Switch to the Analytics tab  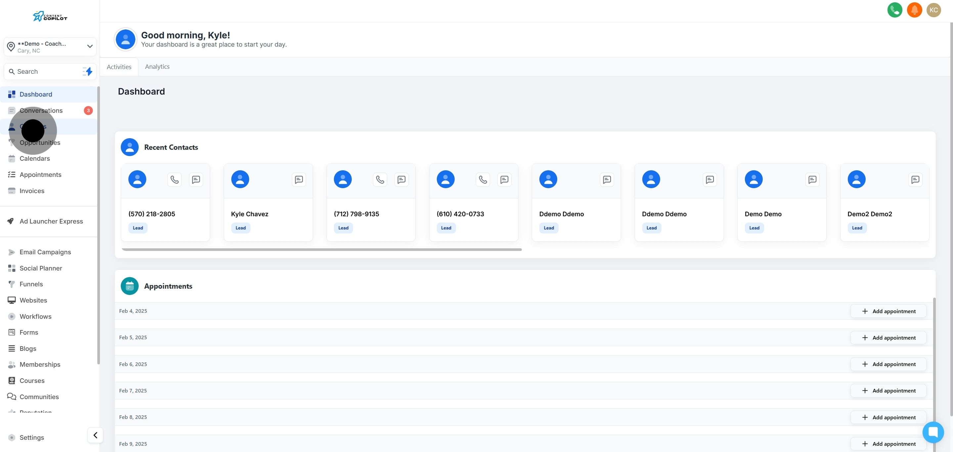tap(157, 66)
